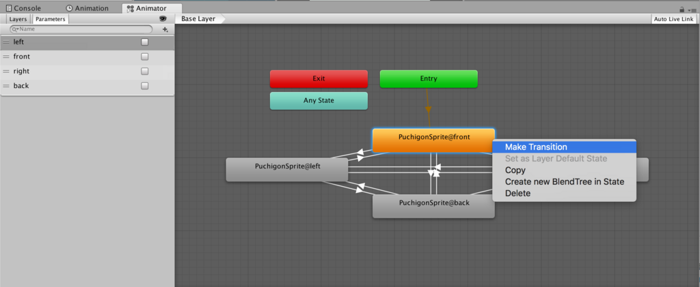
Task: Select the PuchigonSprite@left state
Action: pos(287,170)
